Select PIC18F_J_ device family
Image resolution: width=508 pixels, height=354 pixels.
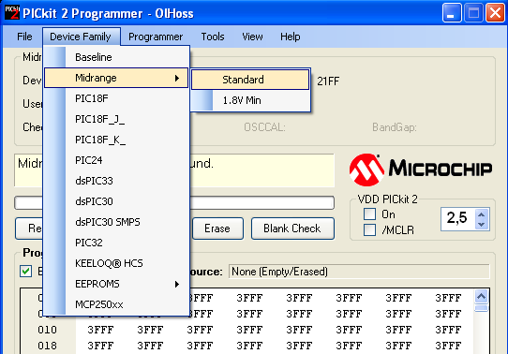point(116,119)
